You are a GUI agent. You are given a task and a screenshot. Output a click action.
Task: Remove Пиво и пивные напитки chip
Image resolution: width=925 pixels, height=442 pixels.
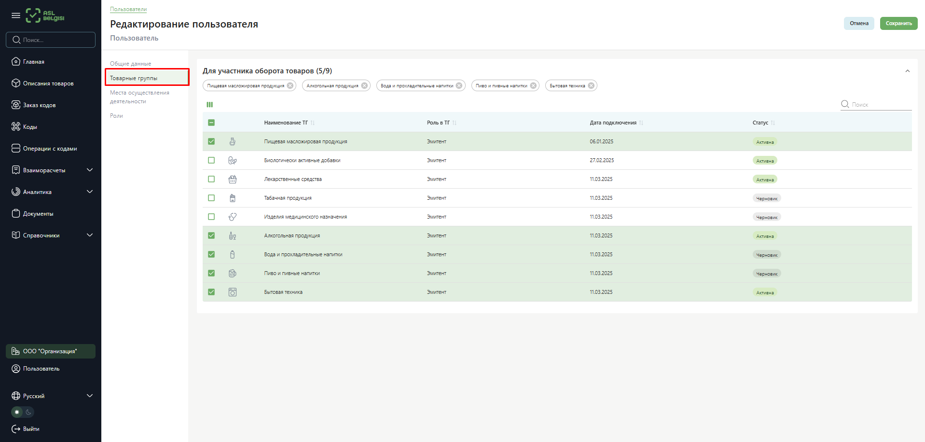pyautogui.click(x=533, y=85)
